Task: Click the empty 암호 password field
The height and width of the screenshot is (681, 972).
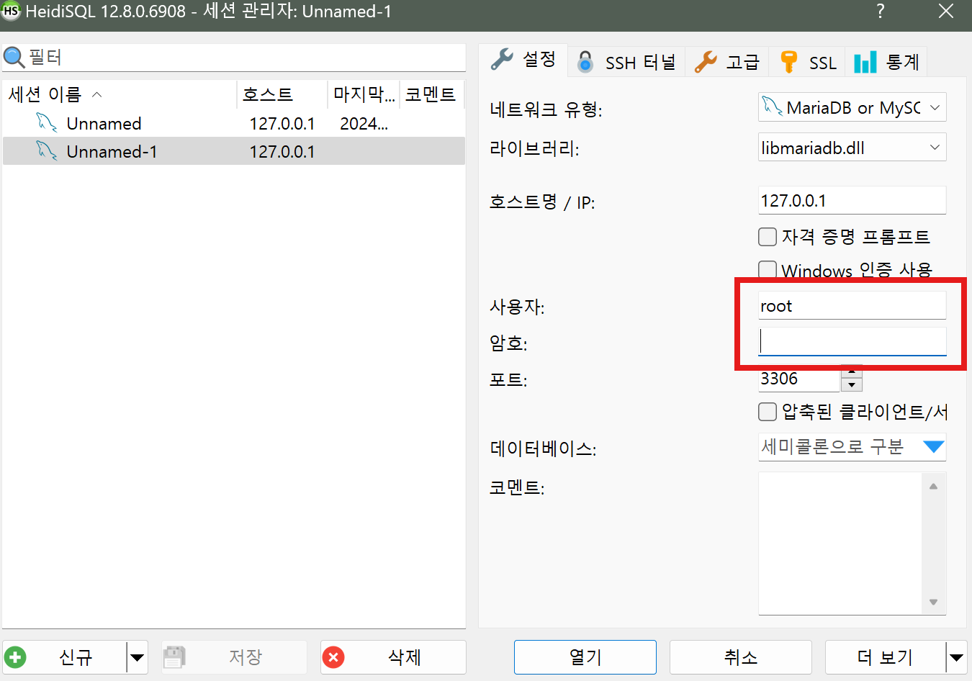Action: [852, 341]
